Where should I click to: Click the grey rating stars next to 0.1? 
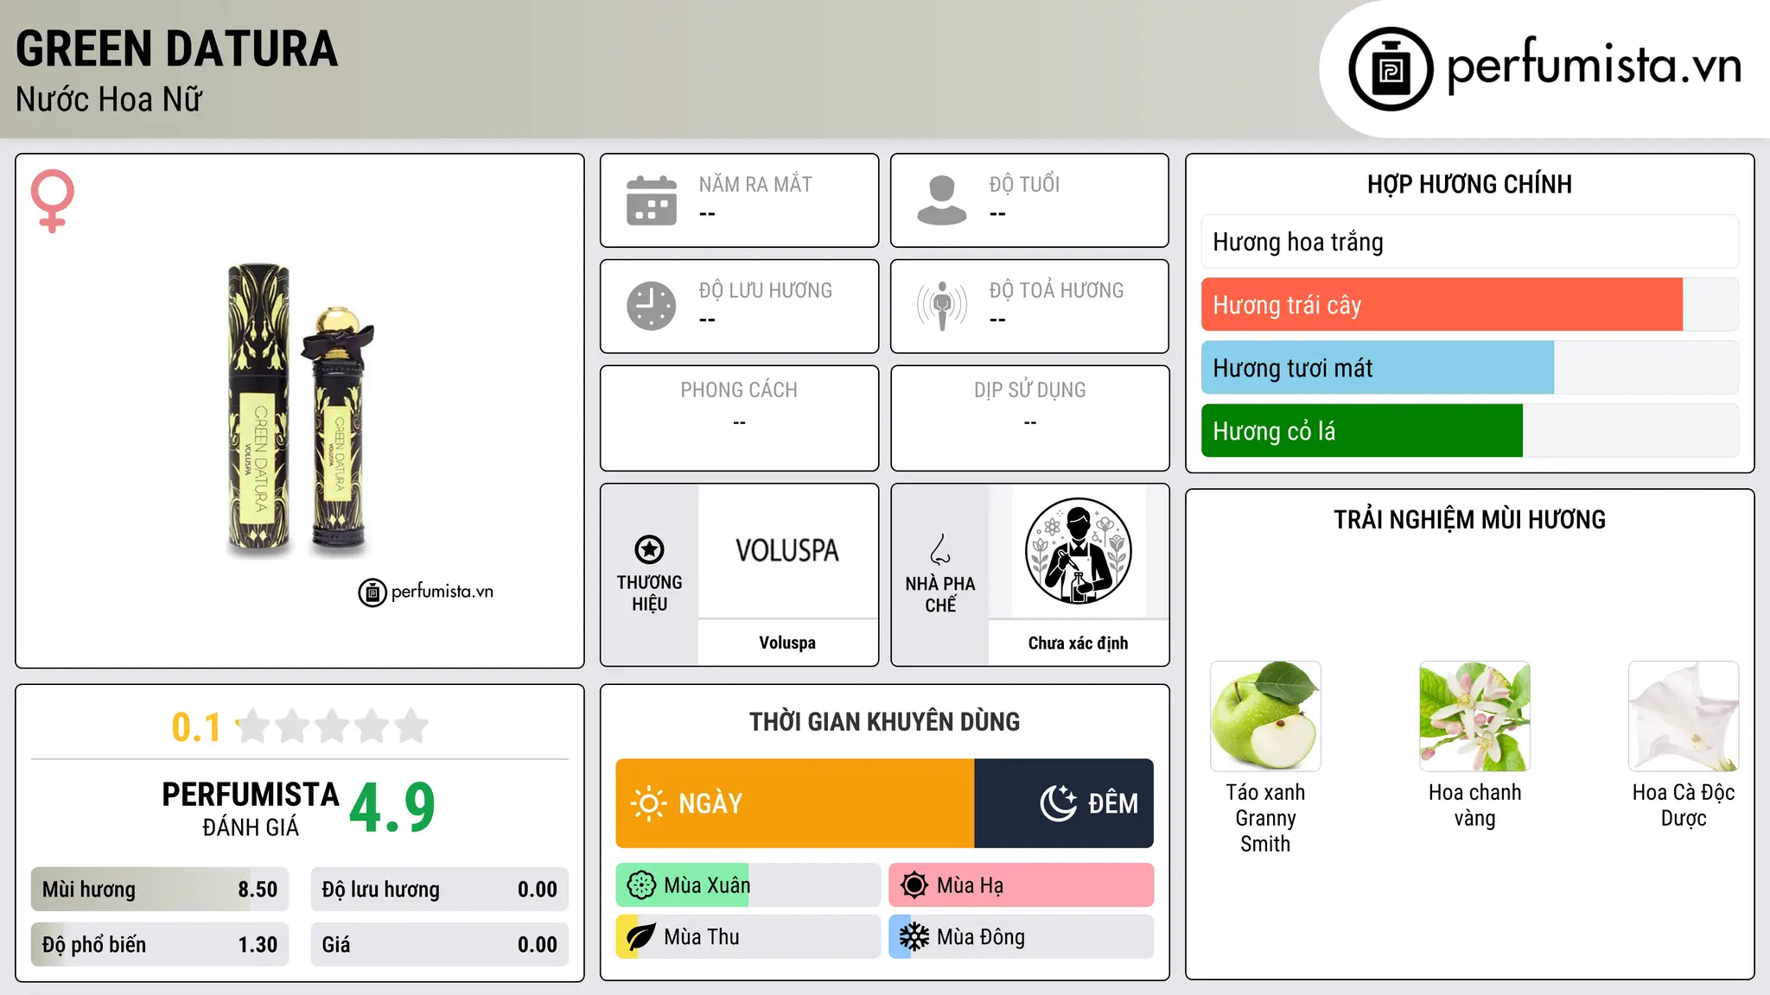coord(333,726)
